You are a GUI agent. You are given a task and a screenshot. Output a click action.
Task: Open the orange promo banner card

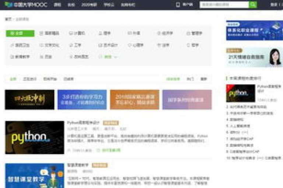[x=134, y=100]
